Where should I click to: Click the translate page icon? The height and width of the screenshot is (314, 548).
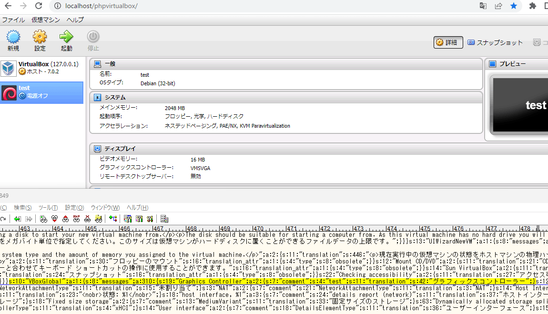(x=483, y=6)
